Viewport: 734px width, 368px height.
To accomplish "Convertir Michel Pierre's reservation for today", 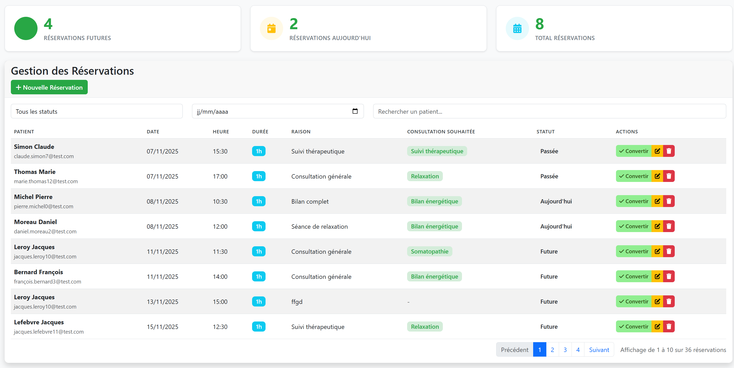I will (633, 201).
